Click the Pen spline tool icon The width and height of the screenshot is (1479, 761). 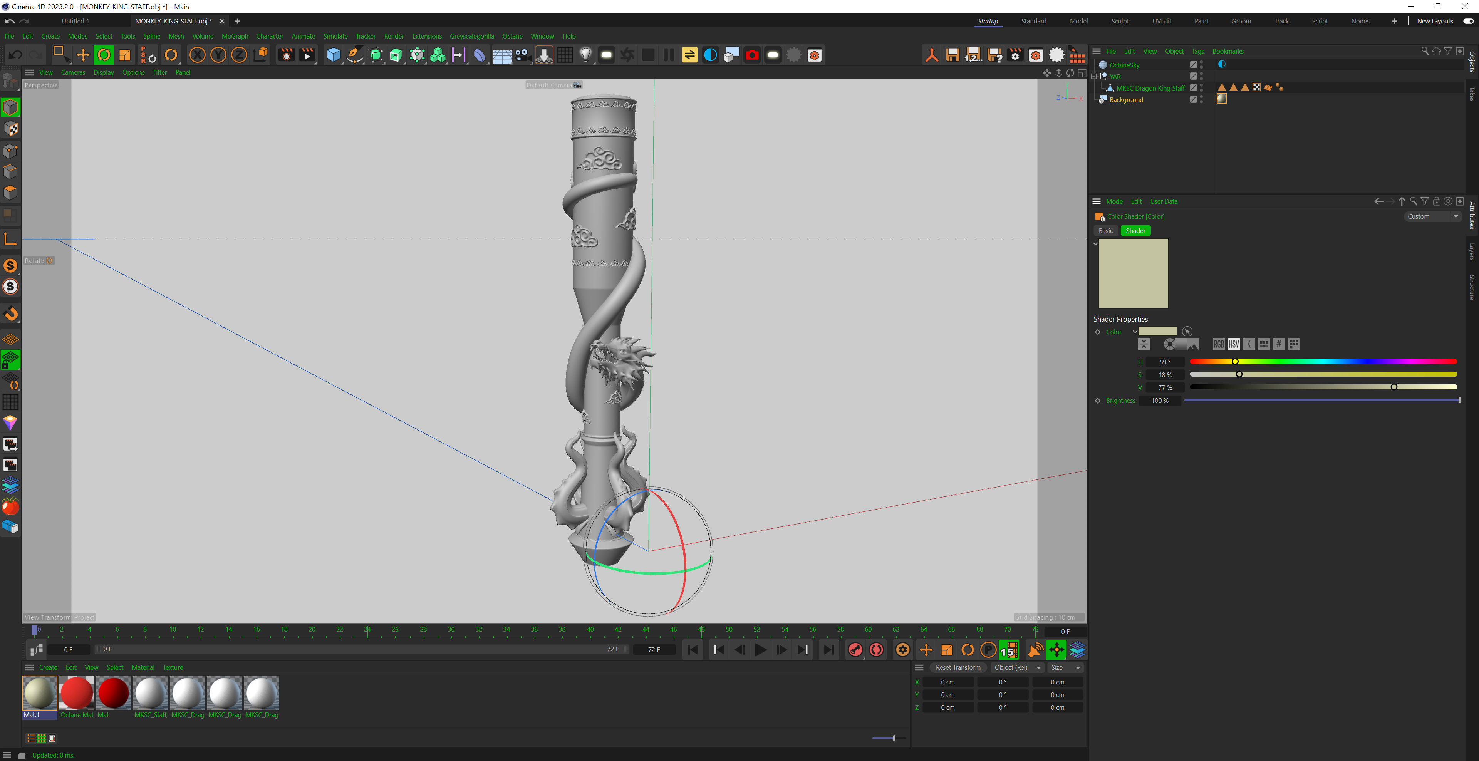pyautogui.click(x=354, y=55)
